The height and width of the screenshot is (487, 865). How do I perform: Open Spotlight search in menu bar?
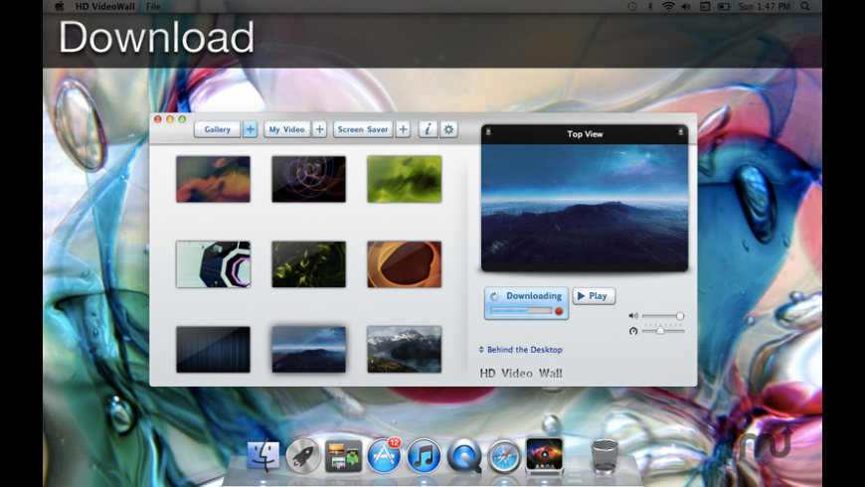tap(805, 7)
